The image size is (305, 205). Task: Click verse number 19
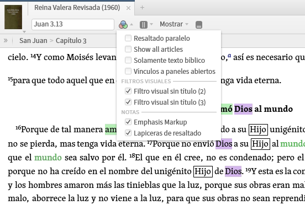248,170
